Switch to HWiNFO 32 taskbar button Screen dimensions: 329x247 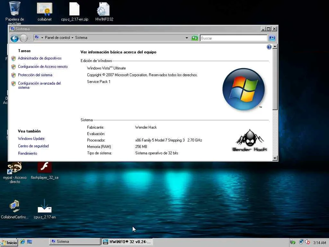127,242
